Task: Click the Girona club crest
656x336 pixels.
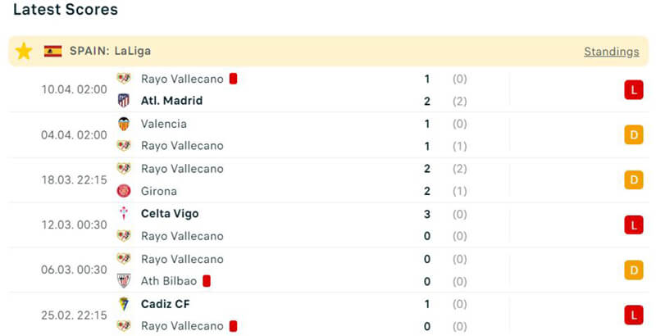Action: click(124, 191)
